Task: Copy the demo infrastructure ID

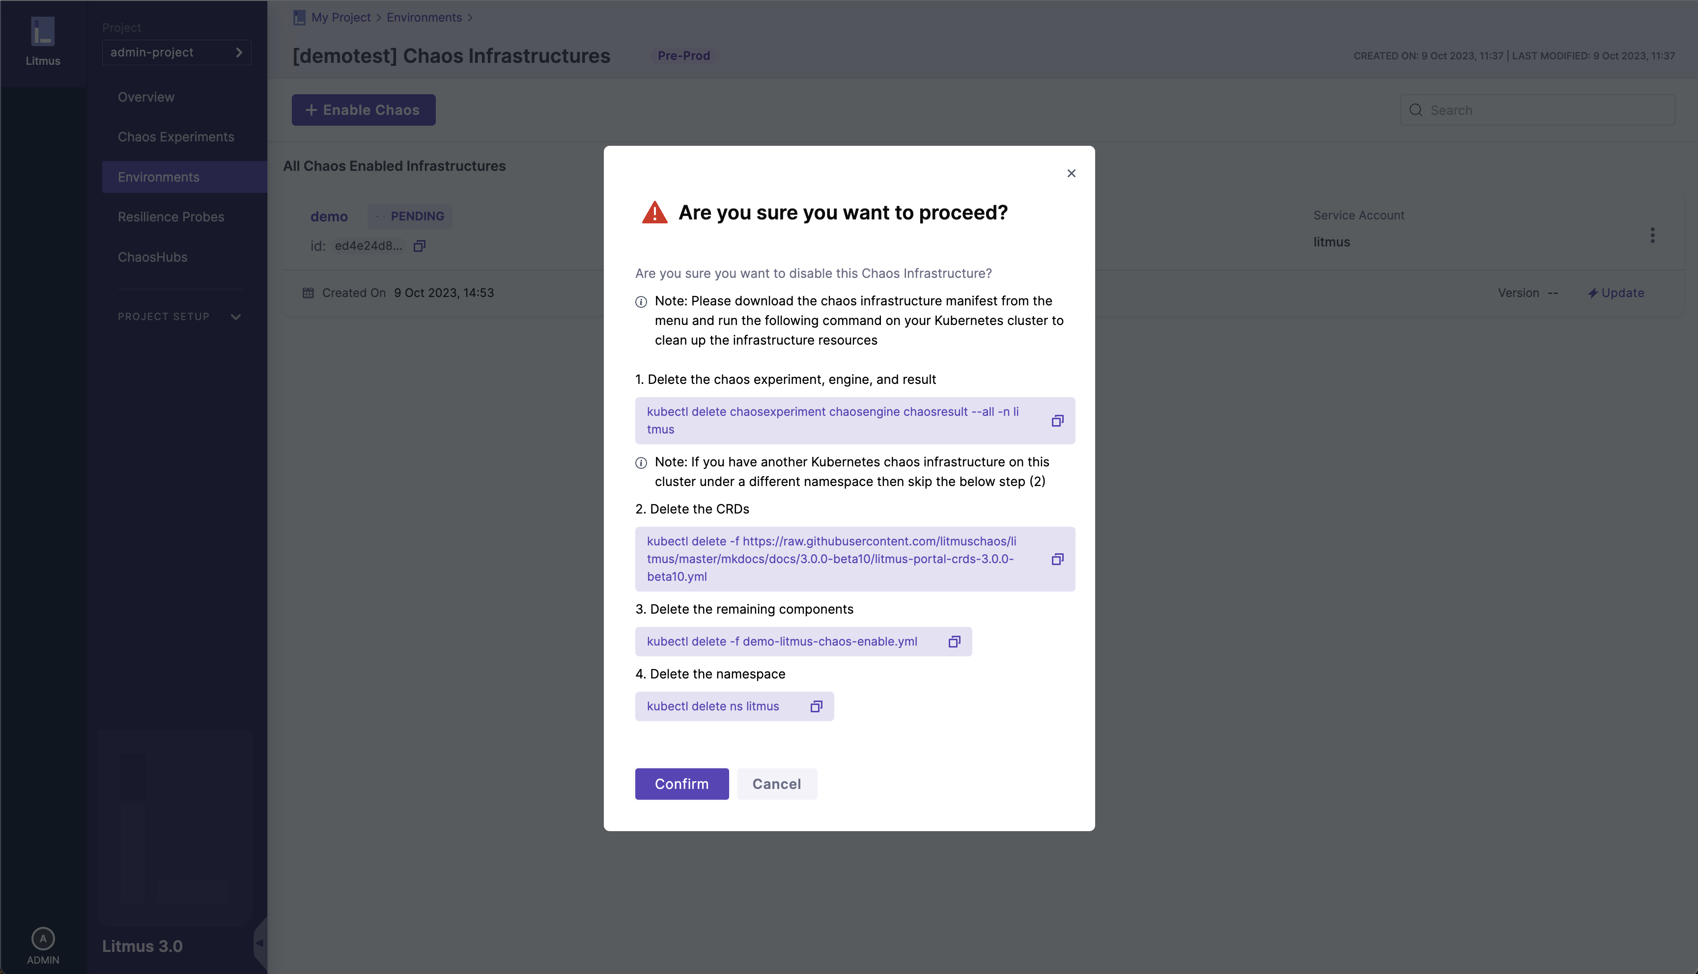Action: [x=420, y=246]
